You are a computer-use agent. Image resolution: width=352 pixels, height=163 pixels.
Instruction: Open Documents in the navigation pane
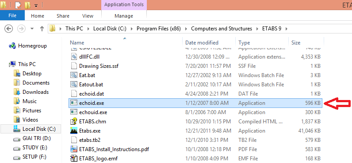(36, 83)
